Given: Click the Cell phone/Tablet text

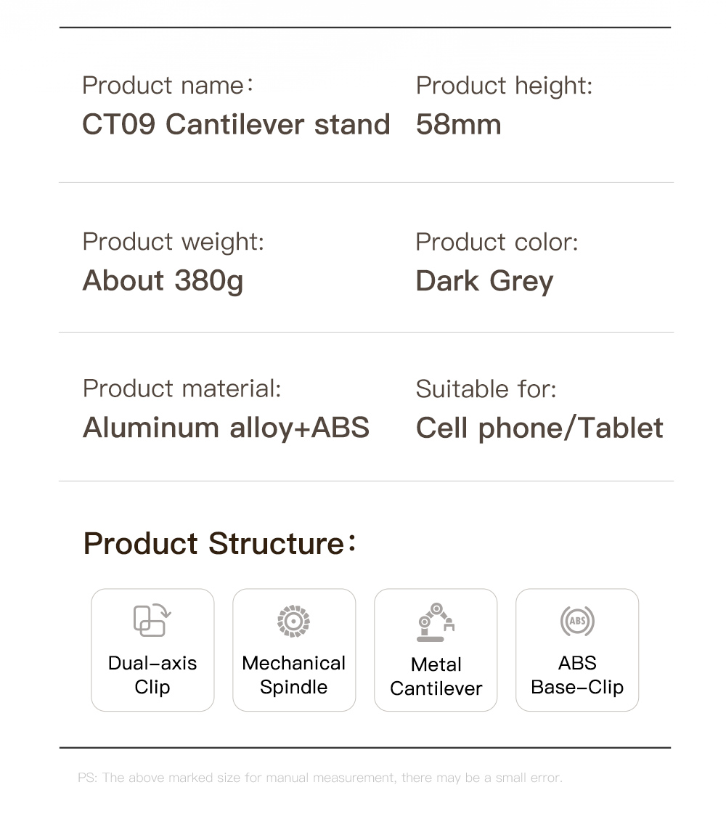Looking at the screenshot, I should (x=539, y=428).
